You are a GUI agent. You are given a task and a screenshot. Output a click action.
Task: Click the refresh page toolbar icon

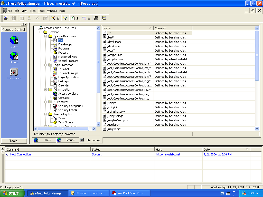click(73, 18)
